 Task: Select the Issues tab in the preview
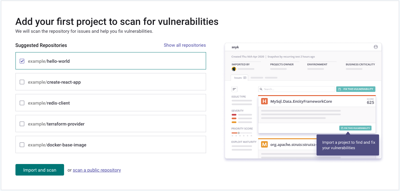pos(240,78)
